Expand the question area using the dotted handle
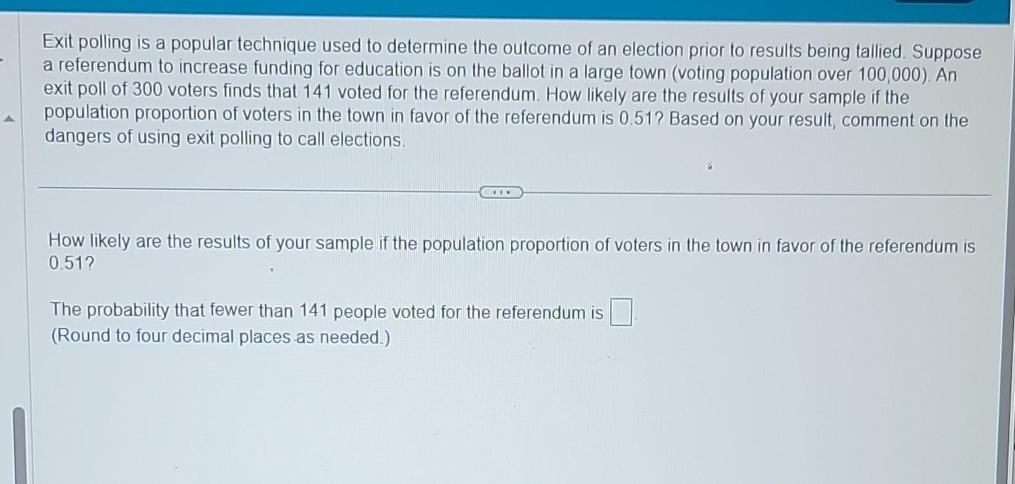This screenshot has height=484, width=1015. pyautogui.click(x=501, y=191)
